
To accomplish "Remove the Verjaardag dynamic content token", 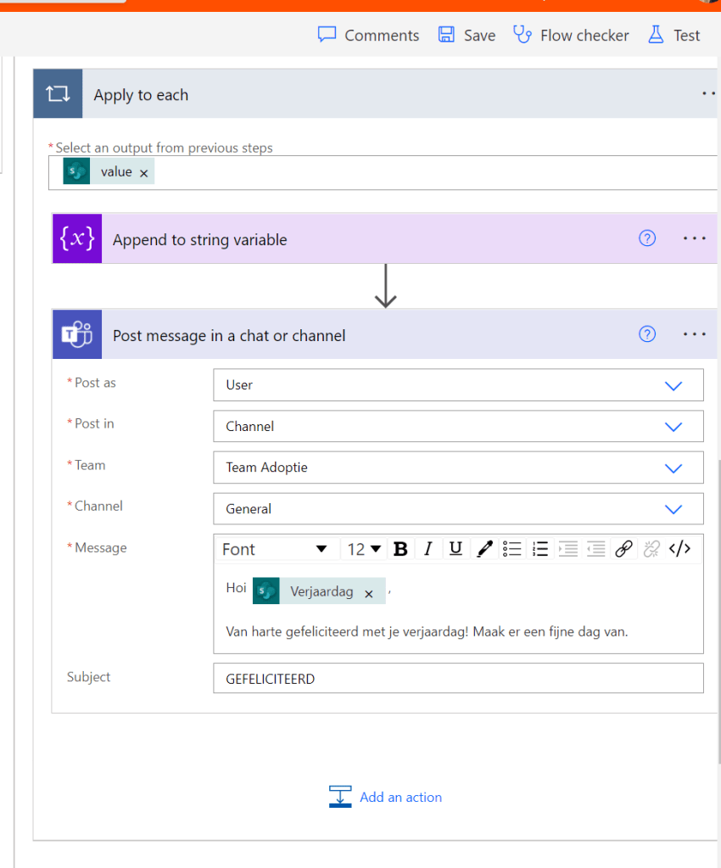I will pyautogui.click(x=369, y=594).
